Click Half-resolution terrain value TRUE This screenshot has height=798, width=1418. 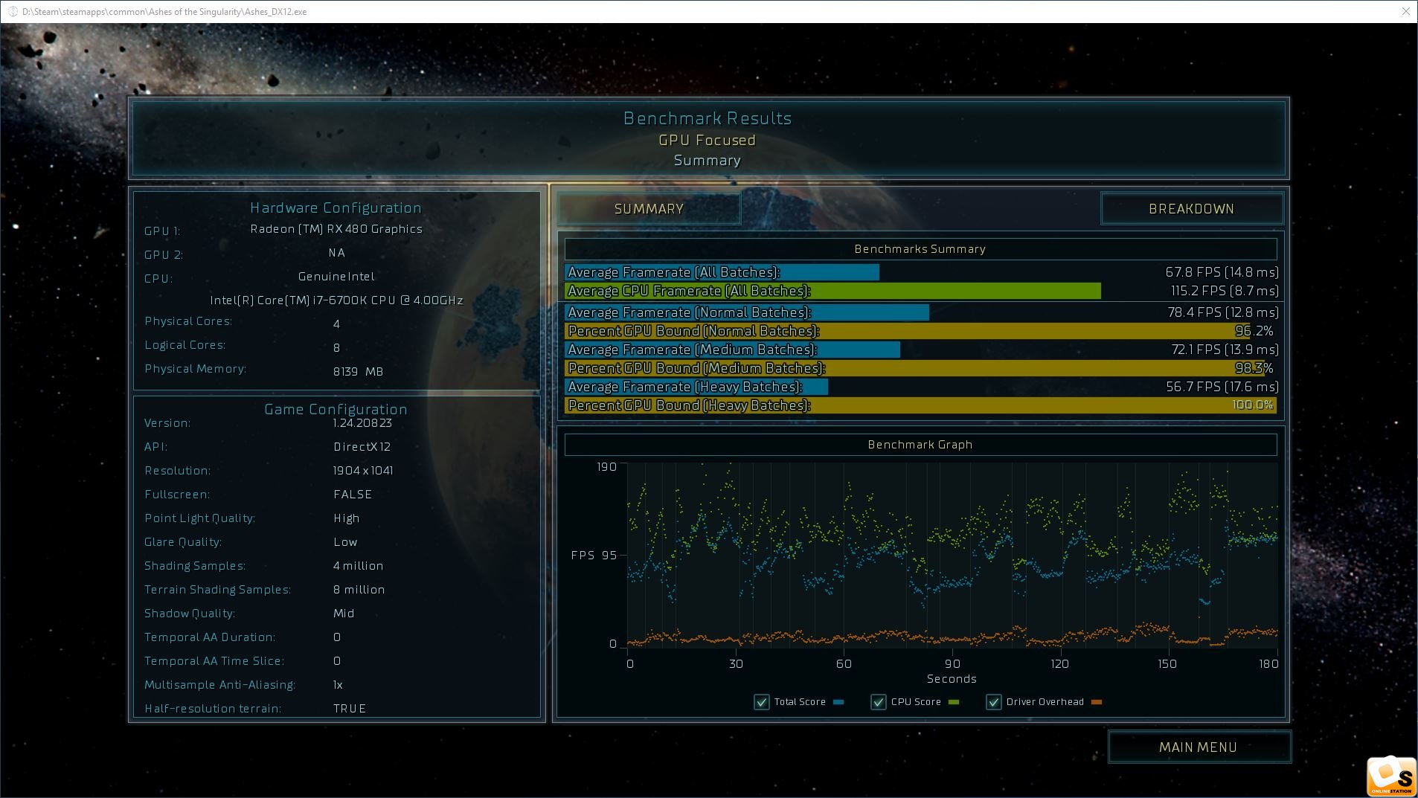pos(350,709)
